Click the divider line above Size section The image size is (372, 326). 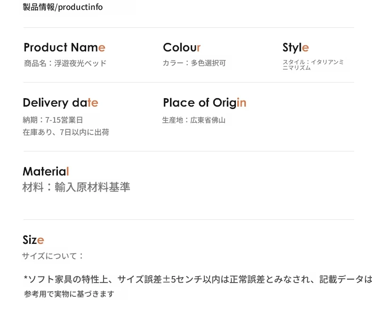tap(189, 219)
